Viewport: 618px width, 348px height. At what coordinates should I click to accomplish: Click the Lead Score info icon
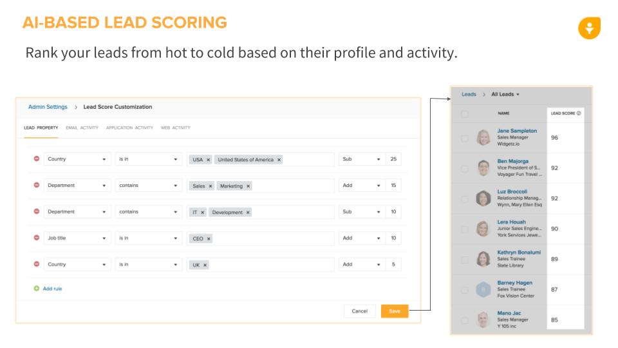579,113
